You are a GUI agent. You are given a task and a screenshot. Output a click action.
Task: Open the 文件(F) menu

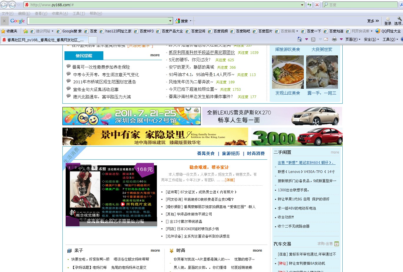(x=7, y=14)
